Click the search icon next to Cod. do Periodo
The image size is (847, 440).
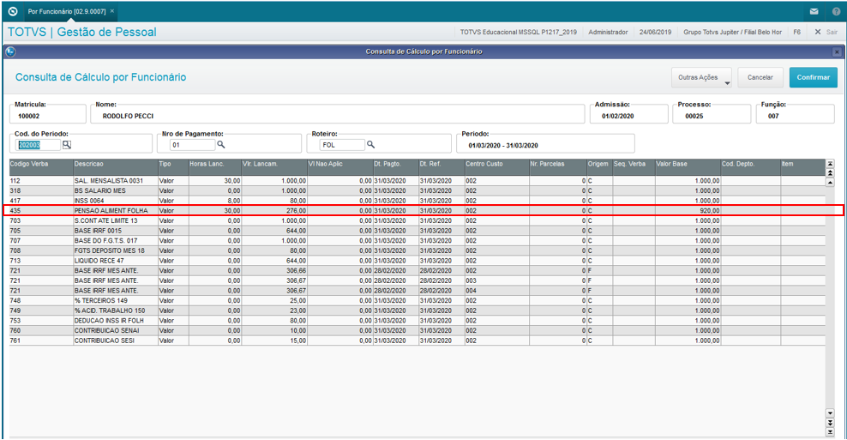pyautogui.click(x=67, y=145)
